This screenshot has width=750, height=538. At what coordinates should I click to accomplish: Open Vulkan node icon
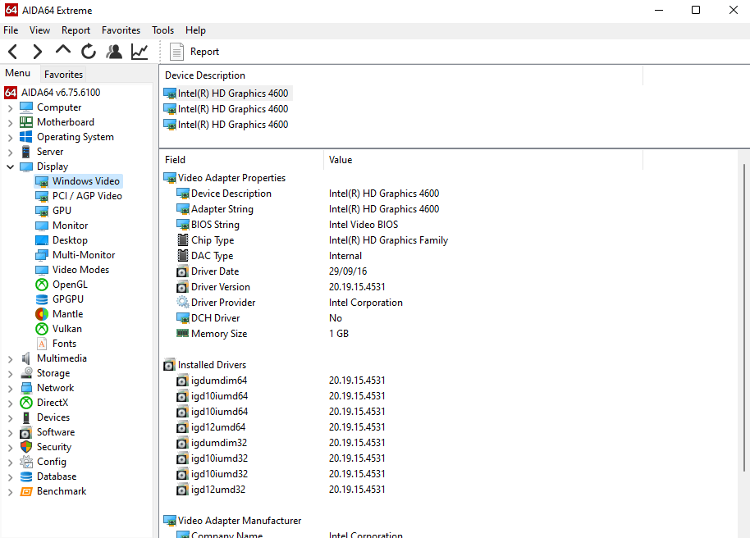pos(42,329)
